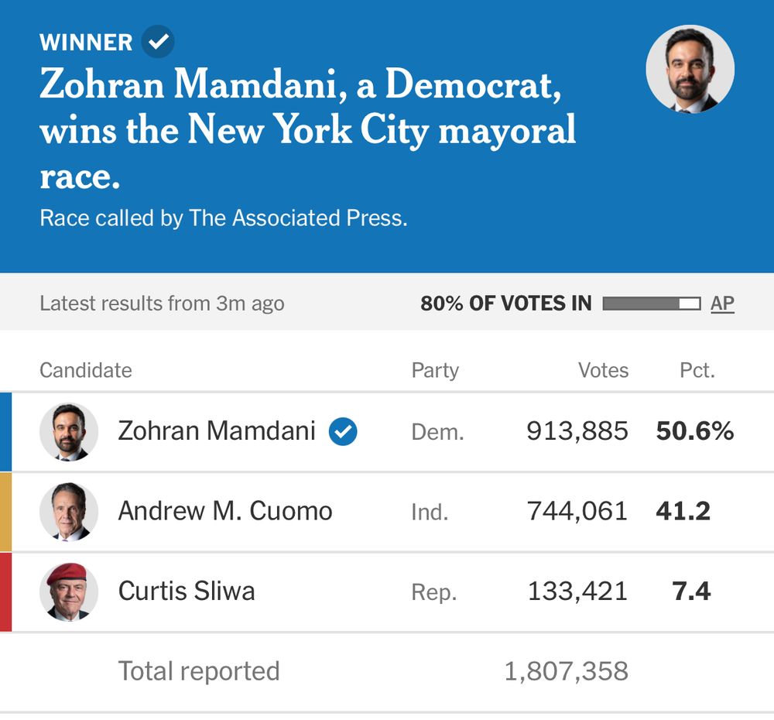
Task: Click the checkmark icon beside WINNER
Action: [x=158, y=42]
